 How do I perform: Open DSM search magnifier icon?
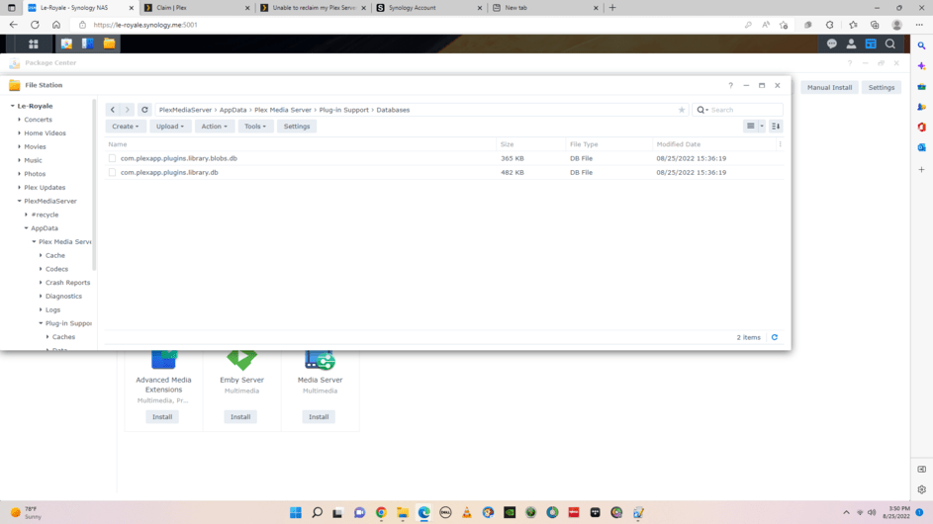(x=890, y=44)
